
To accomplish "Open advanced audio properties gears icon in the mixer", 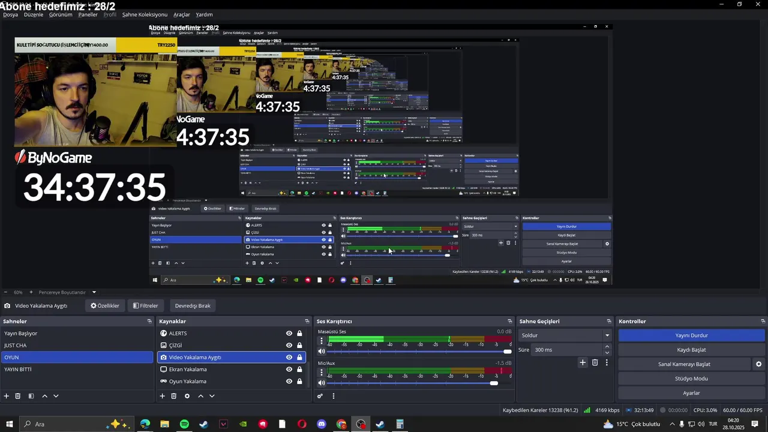I will (320, 396).
